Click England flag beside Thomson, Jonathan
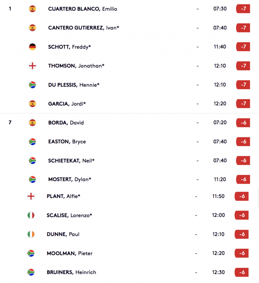 [32, 66]
